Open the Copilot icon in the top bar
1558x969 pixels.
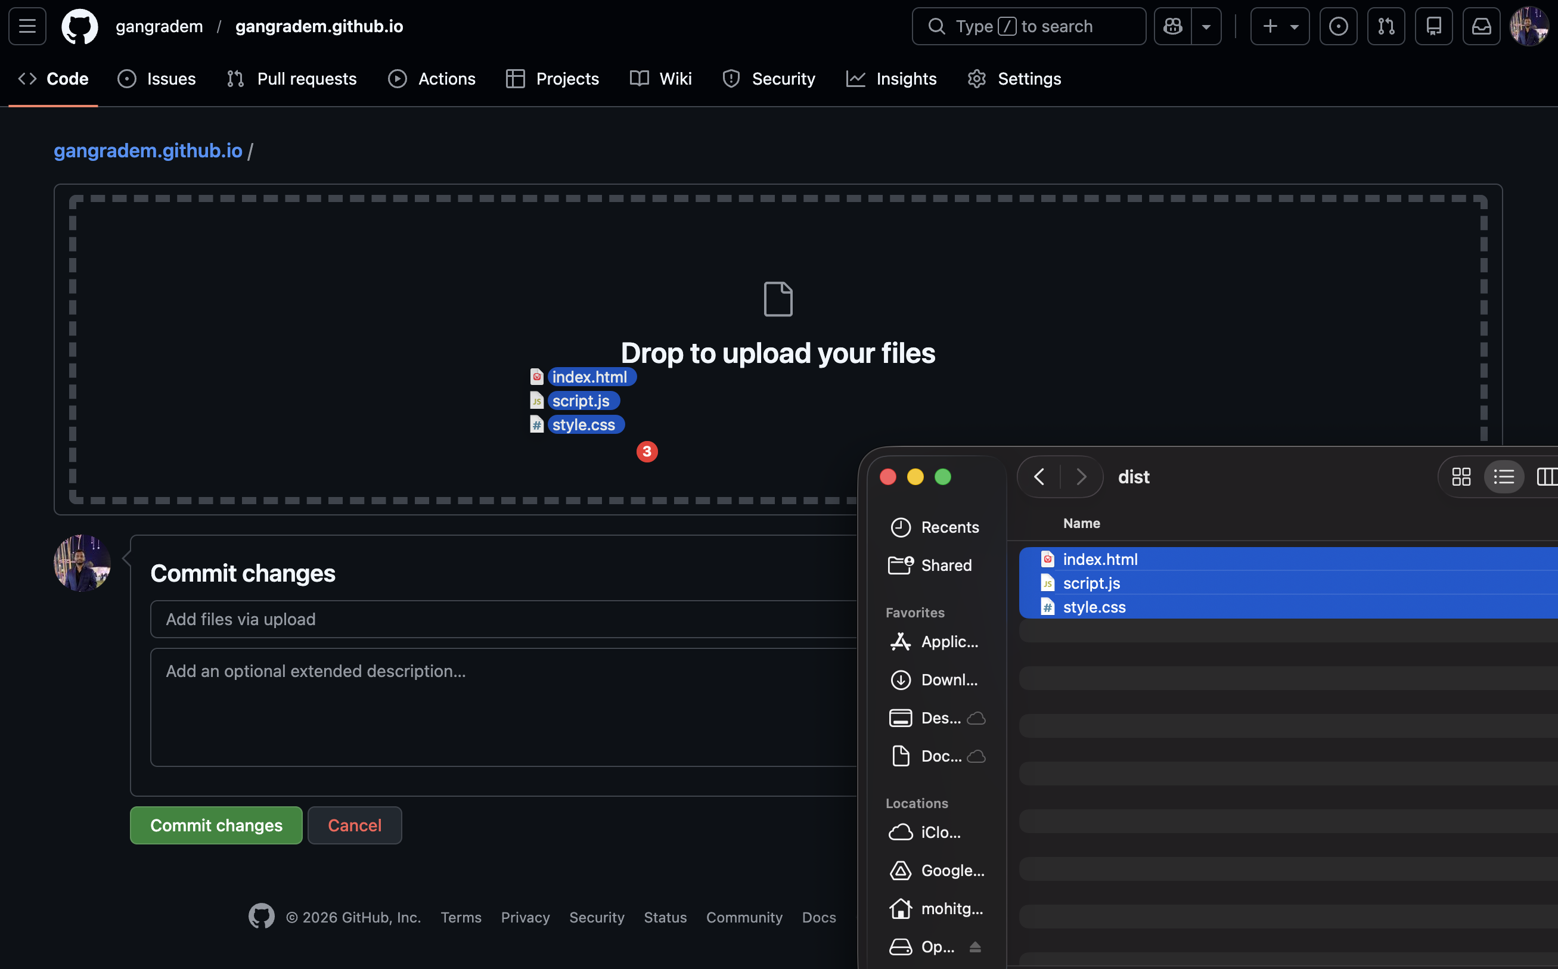[1172, 26]
